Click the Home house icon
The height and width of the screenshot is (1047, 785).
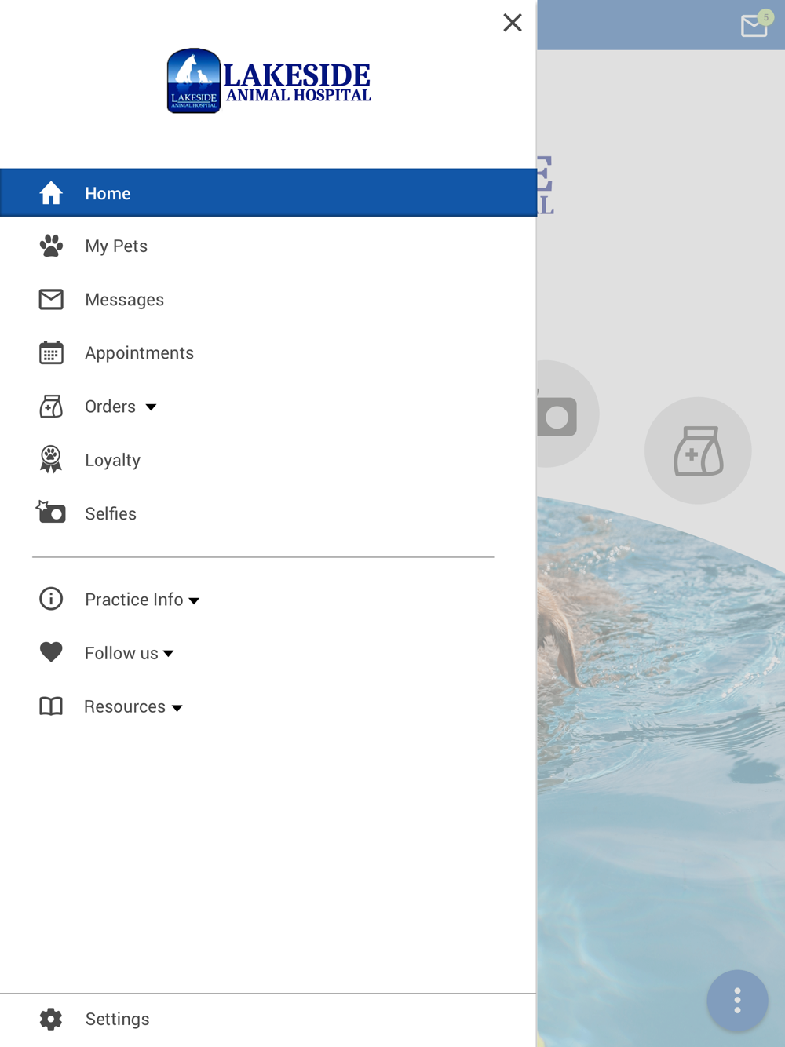[51, 193]
